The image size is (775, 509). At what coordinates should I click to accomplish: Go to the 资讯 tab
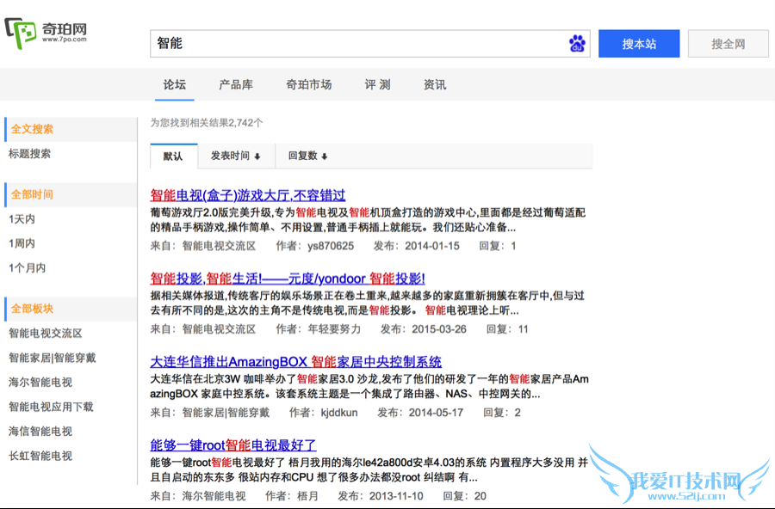point(435,84)
